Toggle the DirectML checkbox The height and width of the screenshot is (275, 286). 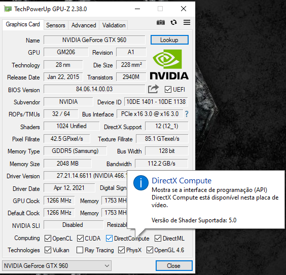pos(158,238)
